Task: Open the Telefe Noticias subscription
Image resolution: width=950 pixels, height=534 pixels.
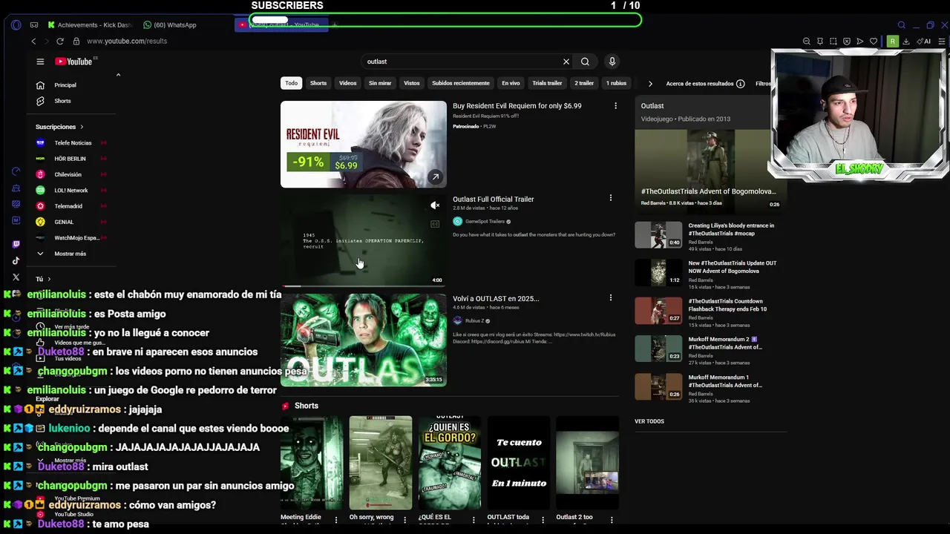Action: pyautogui.click(x=72, y=143)
